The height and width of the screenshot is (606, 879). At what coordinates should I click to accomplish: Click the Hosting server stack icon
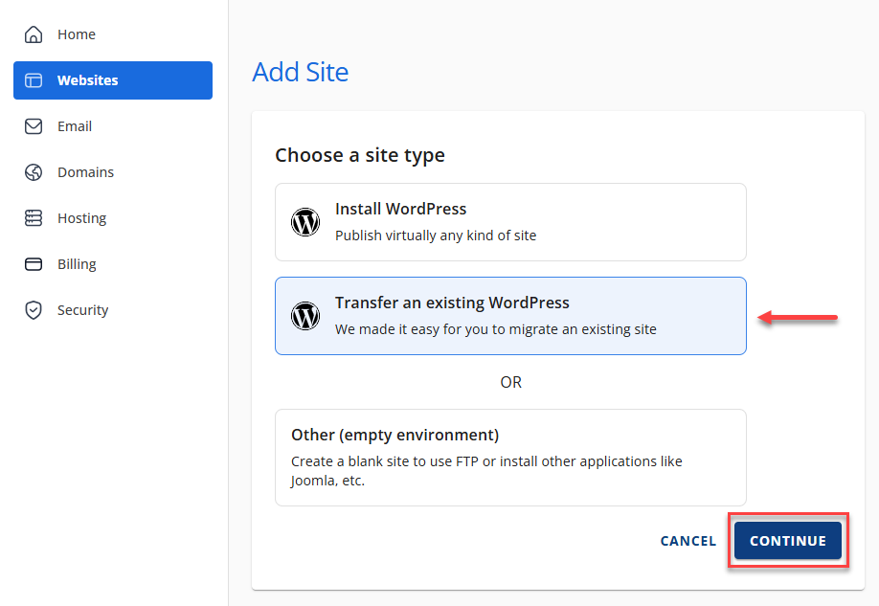pos(34,218)
